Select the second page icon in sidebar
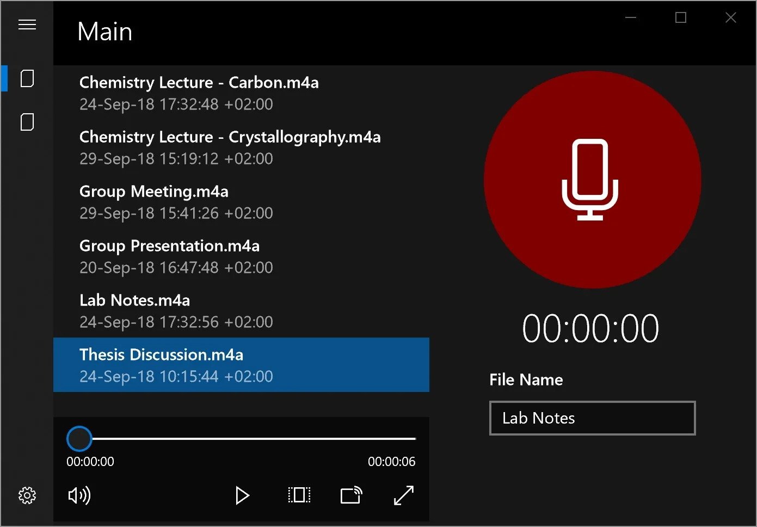757x527 pixels. point(27,122)
